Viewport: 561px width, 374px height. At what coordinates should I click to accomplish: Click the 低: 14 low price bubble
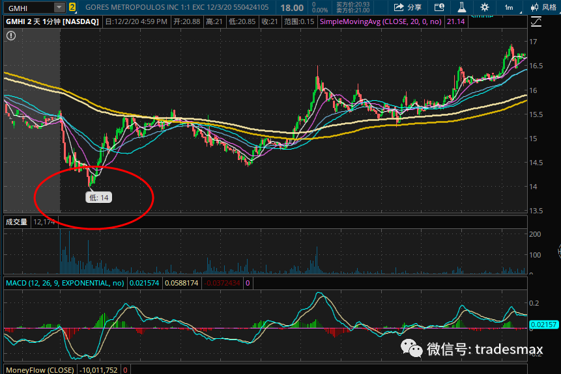[99, 198]
